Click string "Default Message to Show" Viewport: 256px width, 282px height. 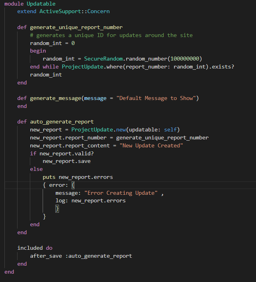pyautogui.click(x=156, y=98)
